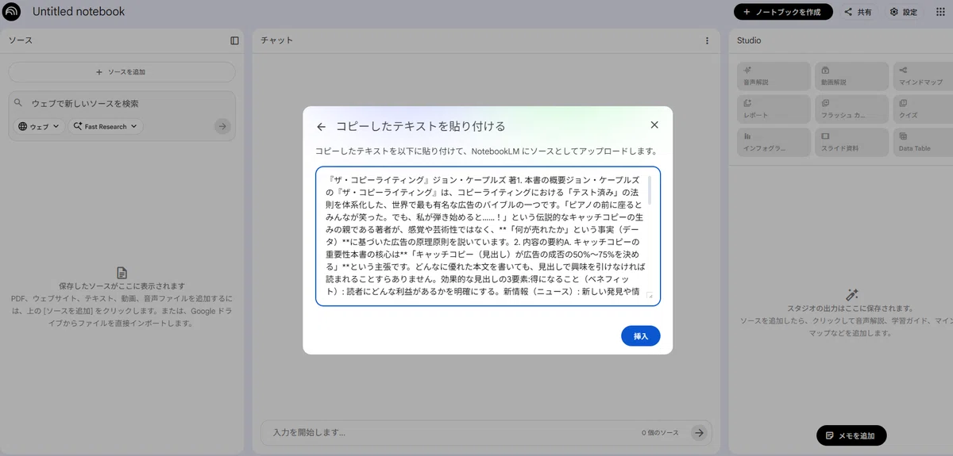Click the 入力を開始します chat input
953x456 pixels.
(x=453, y=432)
